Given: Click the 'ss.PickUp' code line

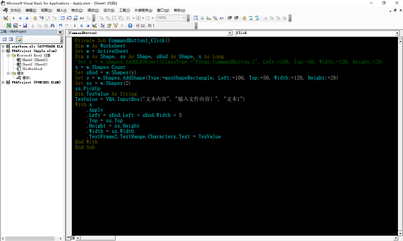Looking at the screenshot, I should [x=88, y=88].
